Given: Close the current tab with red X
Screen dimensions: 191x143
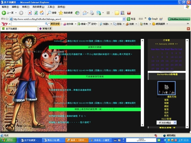Looking at the screenshot, I should [x=188, y=29].
